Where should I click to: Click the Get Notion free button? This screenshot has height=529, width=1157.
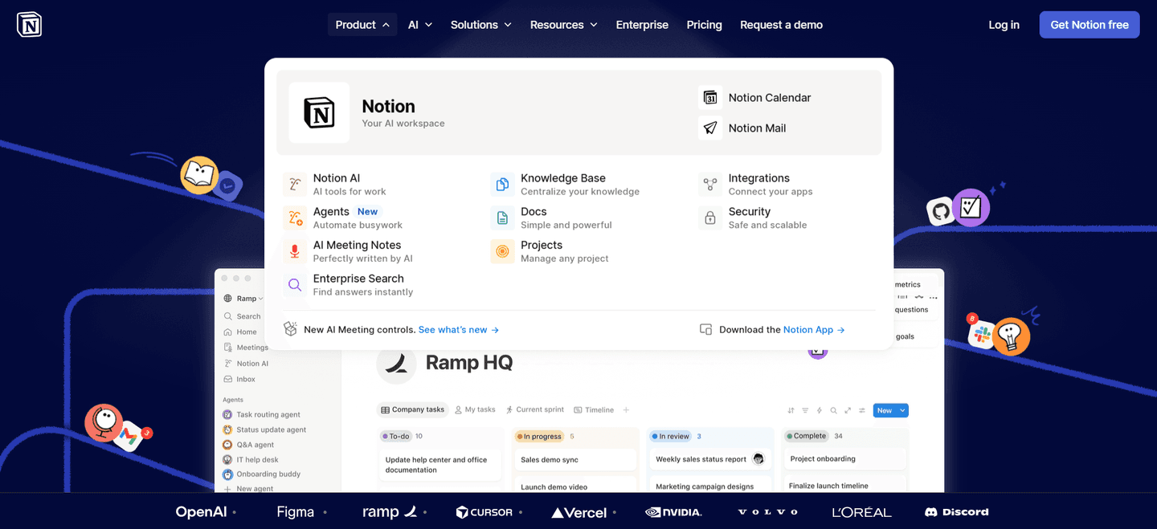point(1090,25)
